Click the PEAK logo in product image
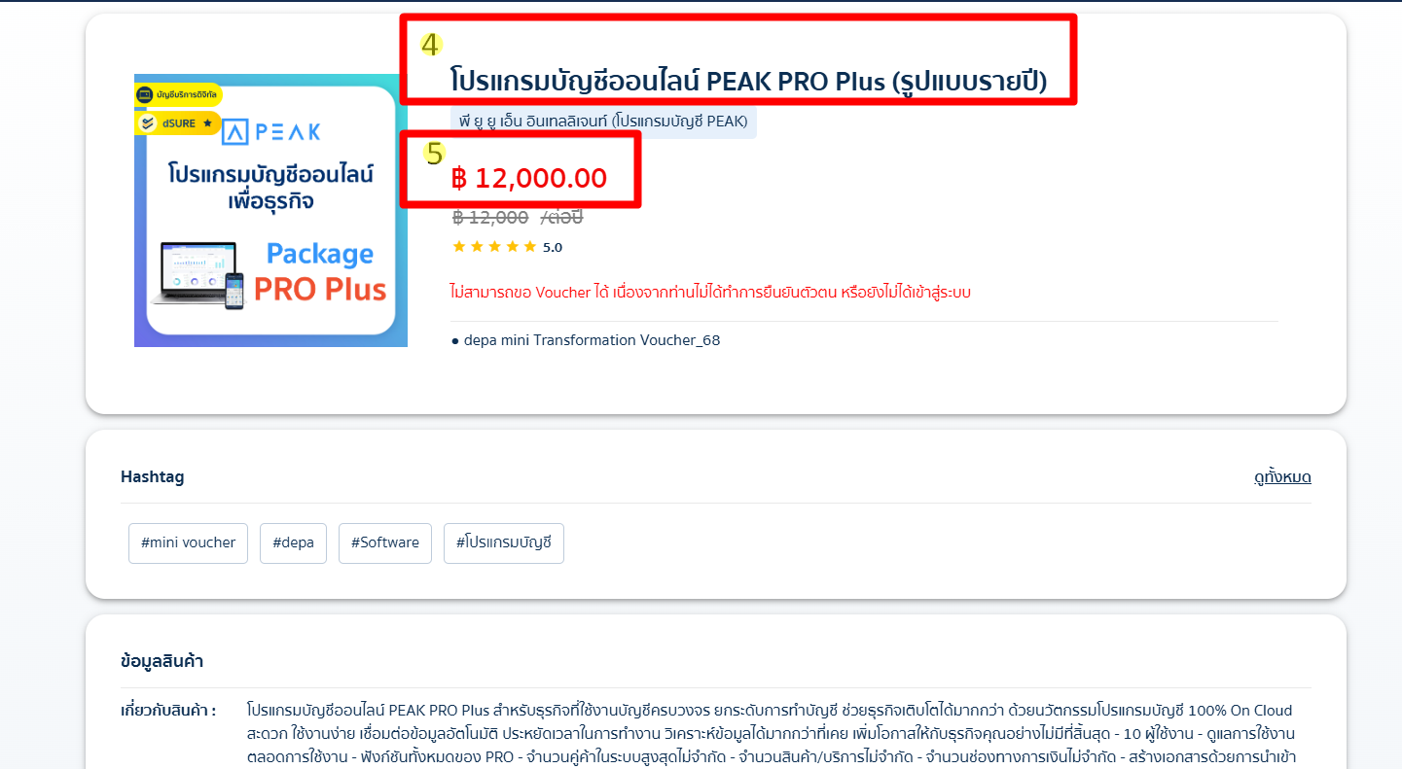This screenshot has width=1402, height=769. tap(270, 132)
